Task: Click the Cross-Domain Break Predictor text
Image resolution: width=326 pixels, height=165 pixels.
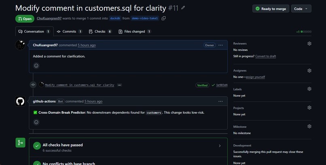Action: pos(62,112)
